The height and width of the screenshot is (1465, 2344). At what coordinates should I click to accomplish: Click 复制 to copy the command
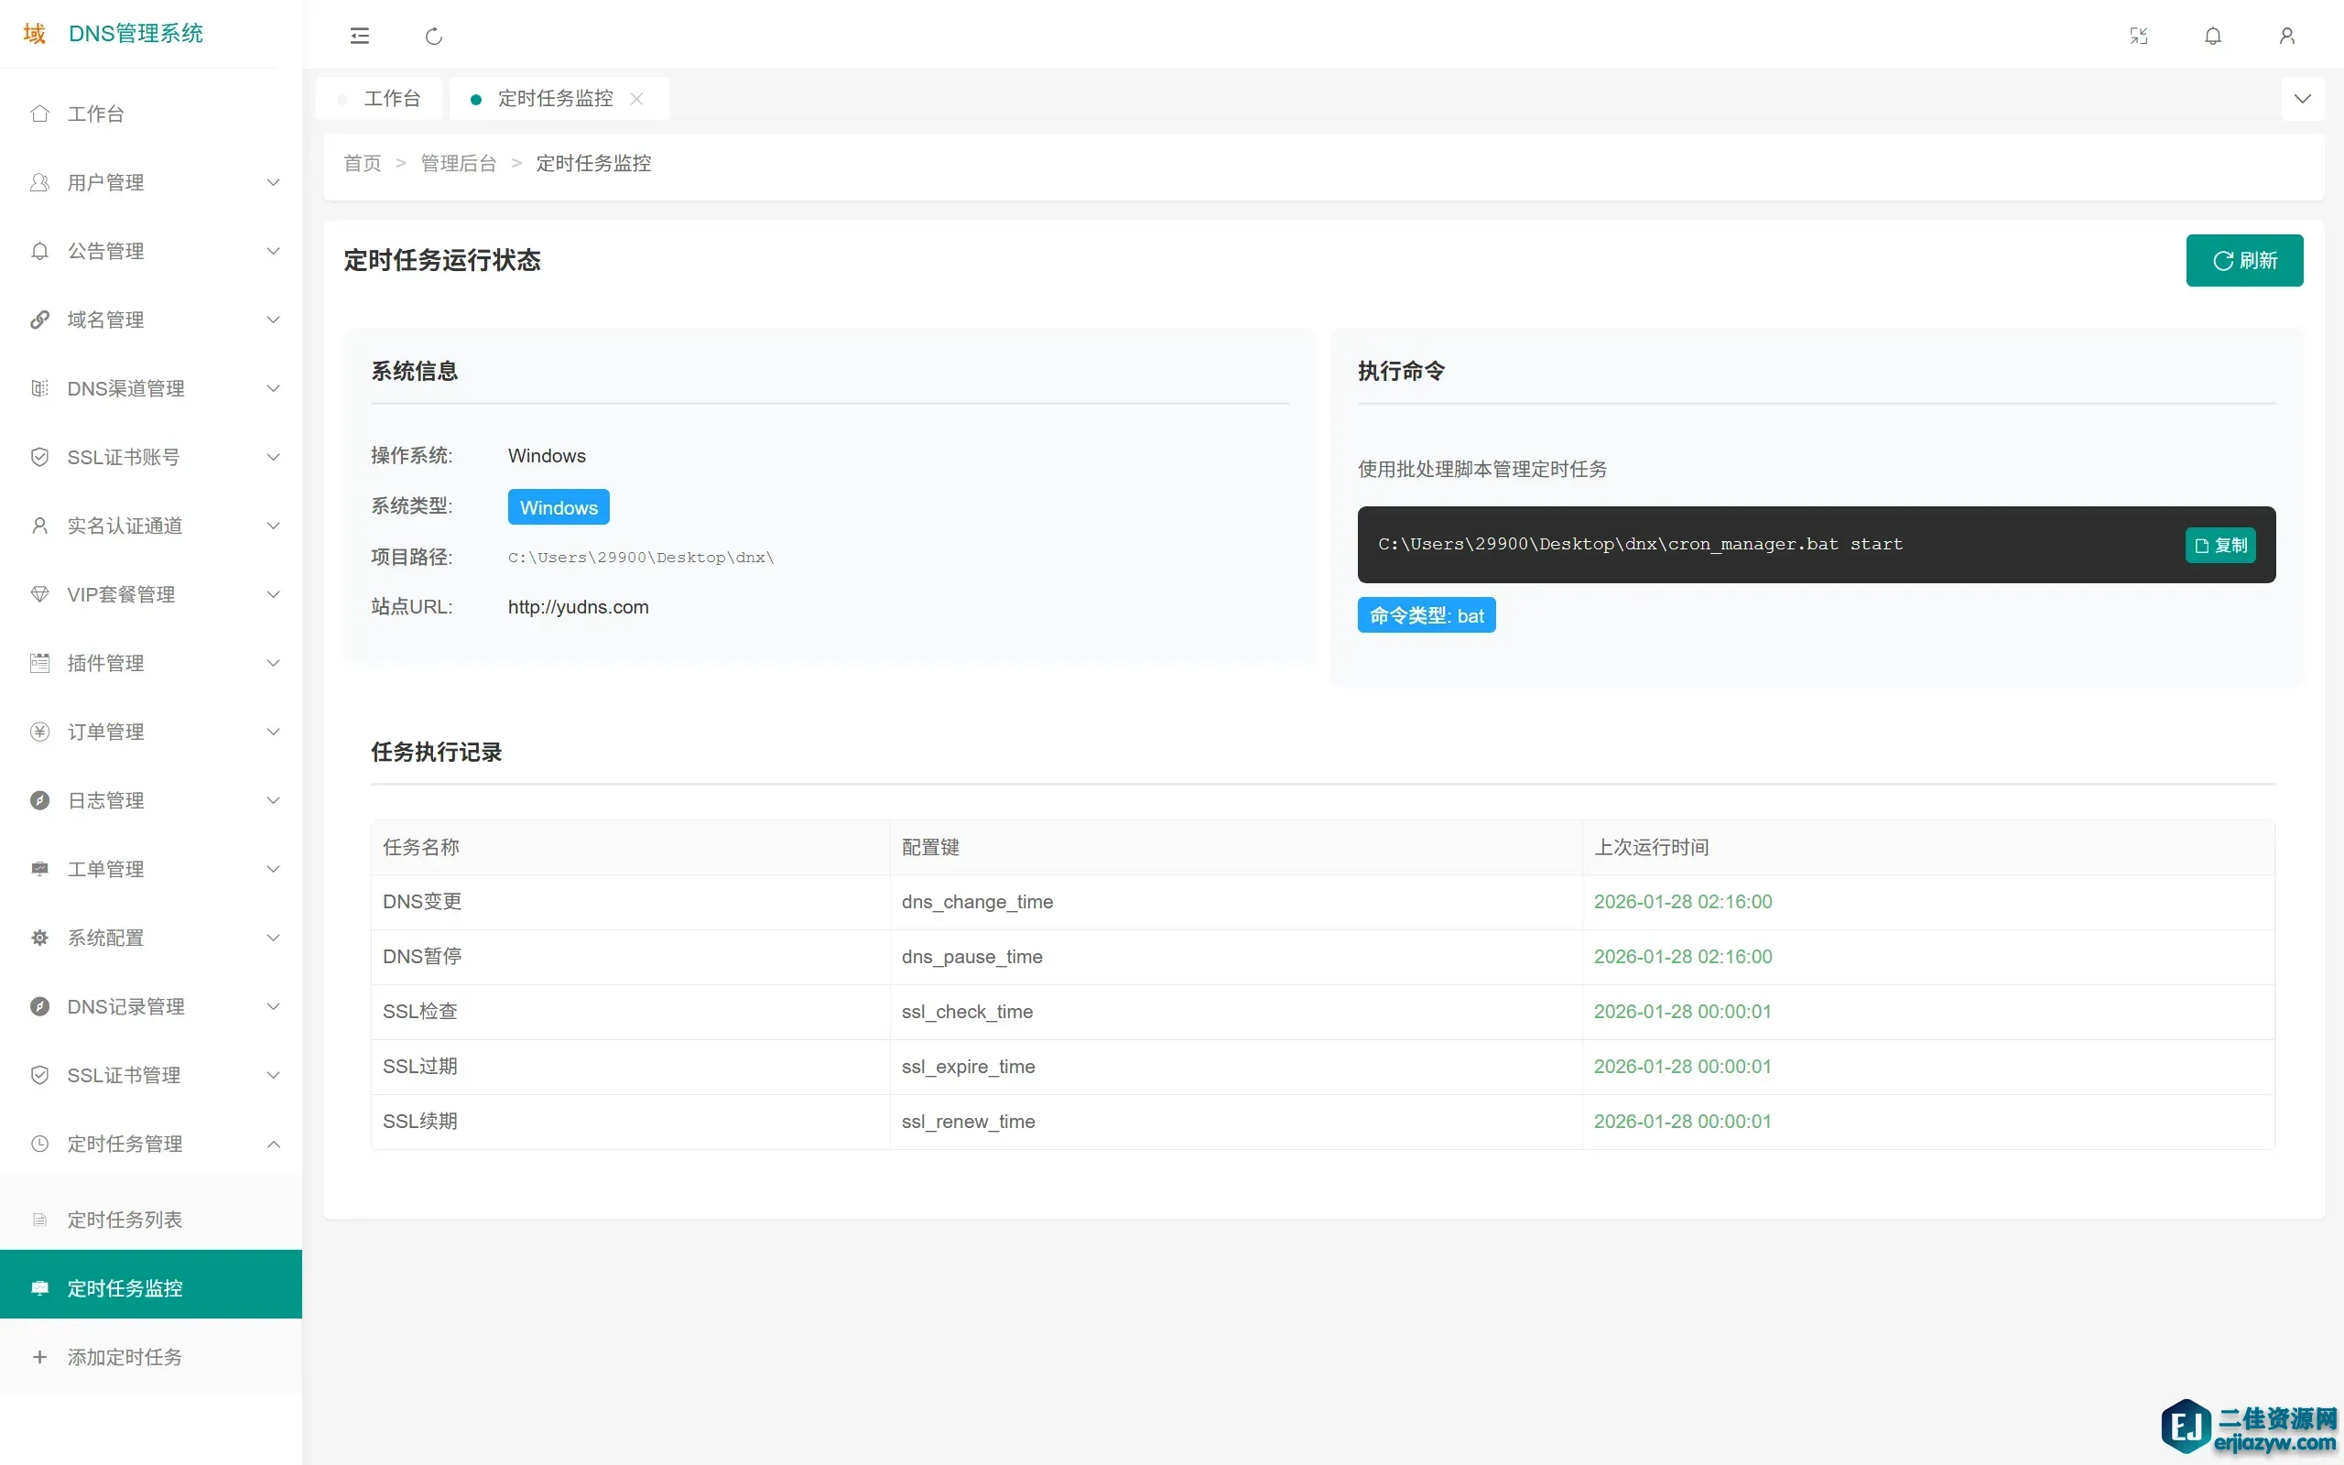2221,545
